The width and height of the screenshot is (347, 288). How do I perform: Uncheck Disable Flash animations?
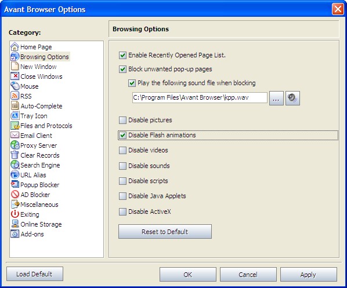(x=122, y=135)
